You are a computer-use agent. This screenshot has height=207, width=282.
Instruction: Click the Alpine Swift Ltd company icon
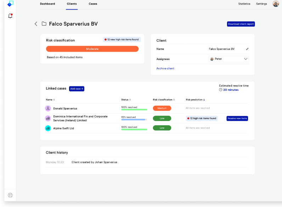[x=48, y=128]
